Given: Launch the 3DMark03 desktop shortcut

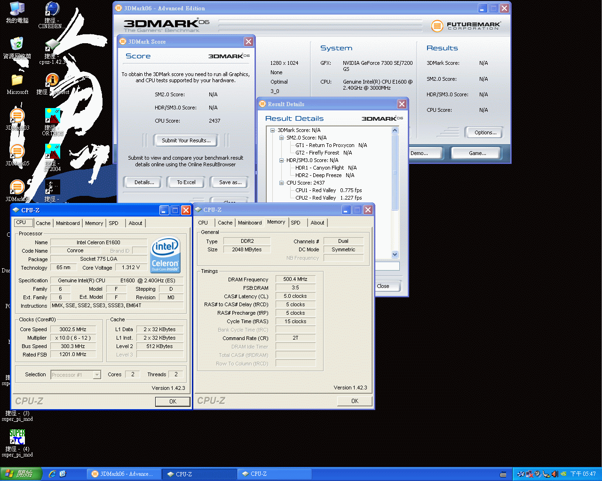Looking at the screenshot, I should (x=17, y=119).
